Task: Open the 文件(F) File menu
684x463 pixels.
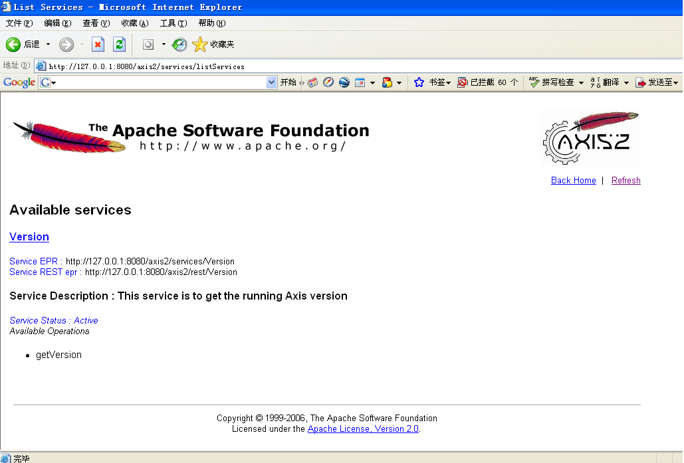Action: [x=19, y=23]
